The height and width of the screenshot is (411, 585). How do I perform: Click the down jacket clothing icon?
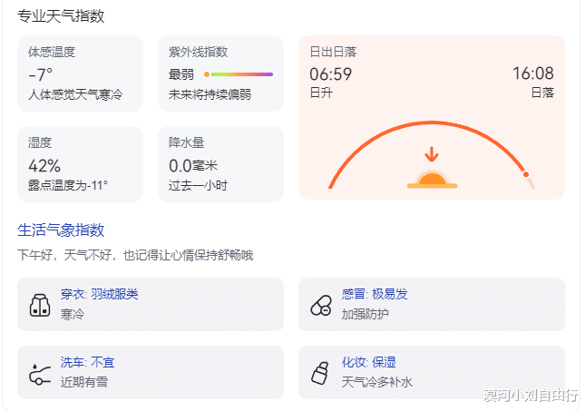[x=39, y=305]
